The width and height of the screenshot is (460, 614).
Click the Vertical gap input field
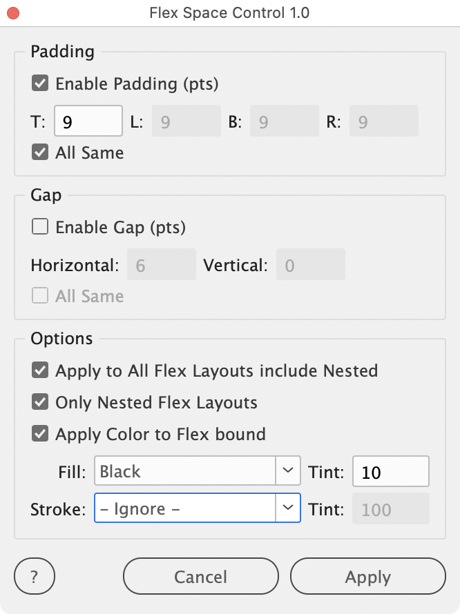coord(310,265)
